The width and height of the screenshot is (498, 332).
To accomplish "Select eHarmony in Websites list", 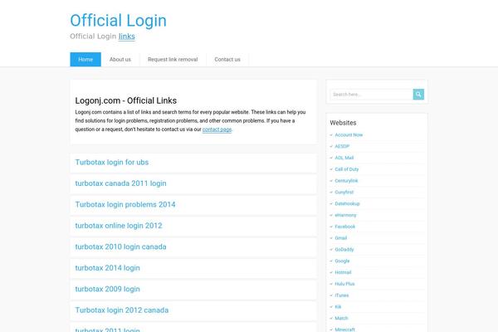I will coord(345,215).
